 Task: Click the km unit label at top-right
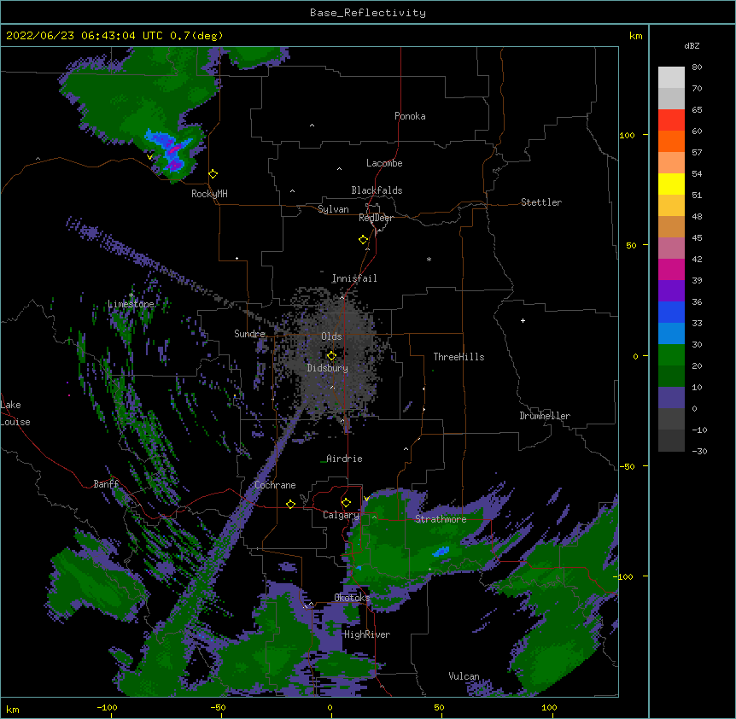[635, 36]
